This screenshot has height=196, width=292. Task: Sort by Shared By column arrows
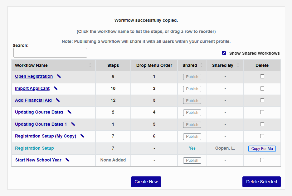click(238, 65)
